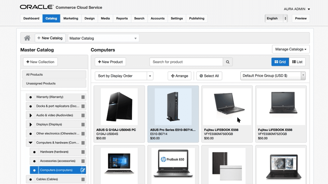The height and width of the screenshot is (184, 328).
Task: Open the Search tab
Action: click(139, 18)
